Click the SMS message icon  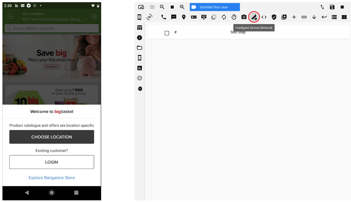174,17
